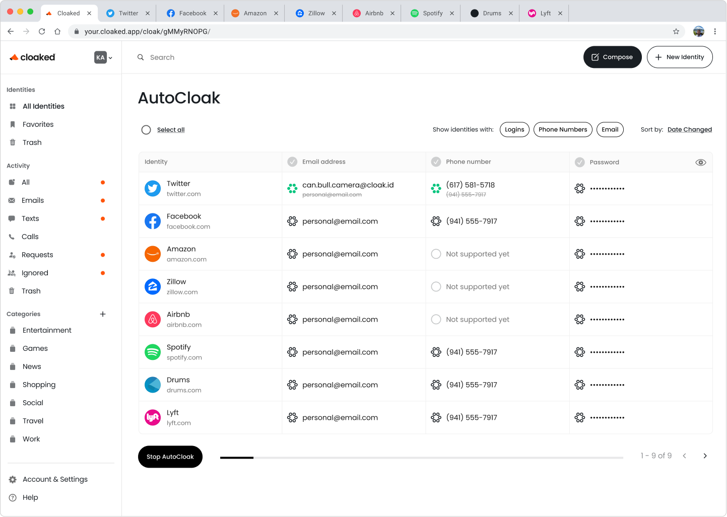Select Airbnb's phone number circle

tap(436, 319)
